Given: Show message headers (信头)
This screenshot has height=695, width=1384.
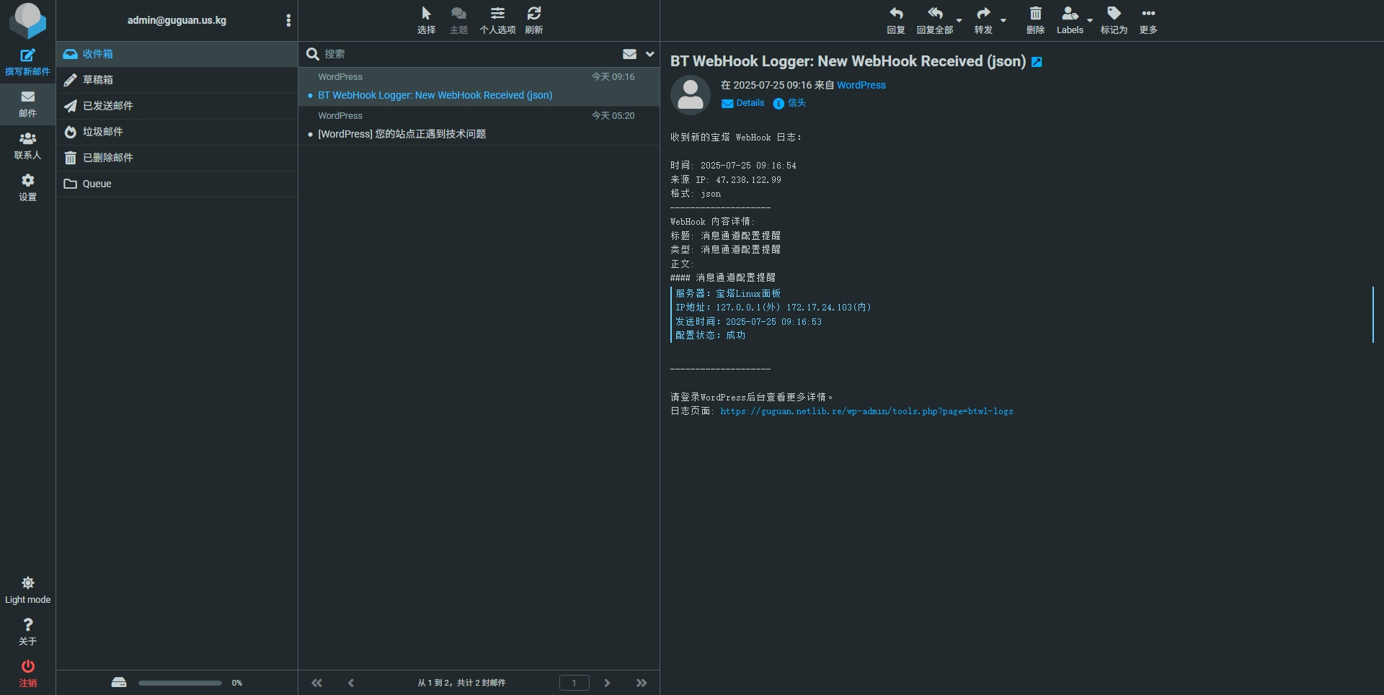Looking at the screenshot, I should (x=789, y=103).
